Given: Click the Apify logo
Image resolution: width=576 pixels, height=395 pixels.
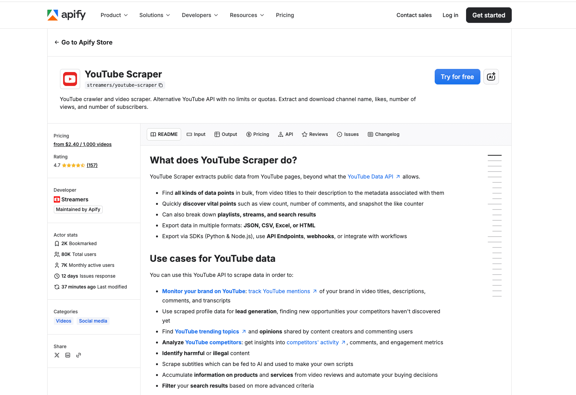Looking at the screenshot, I should click(x=66, y=15).
